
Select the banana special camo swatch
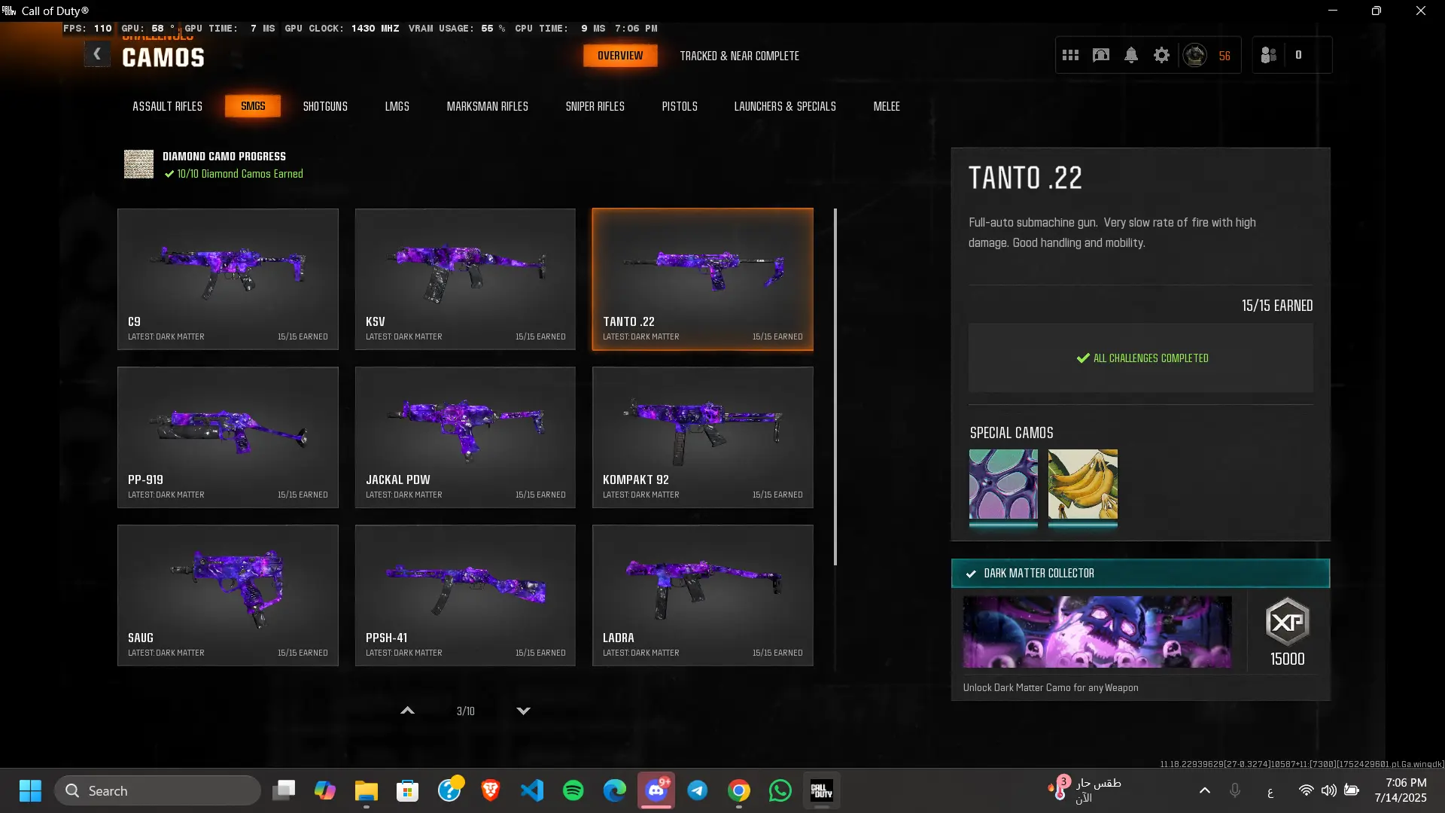coord(1082,484)
